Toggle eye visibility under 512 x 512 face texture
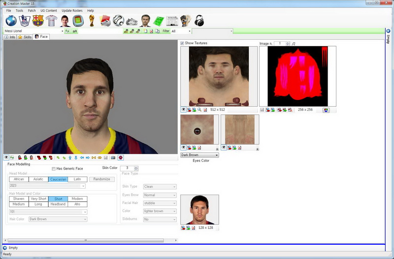394x259 pixels. [x=183, y=110]
